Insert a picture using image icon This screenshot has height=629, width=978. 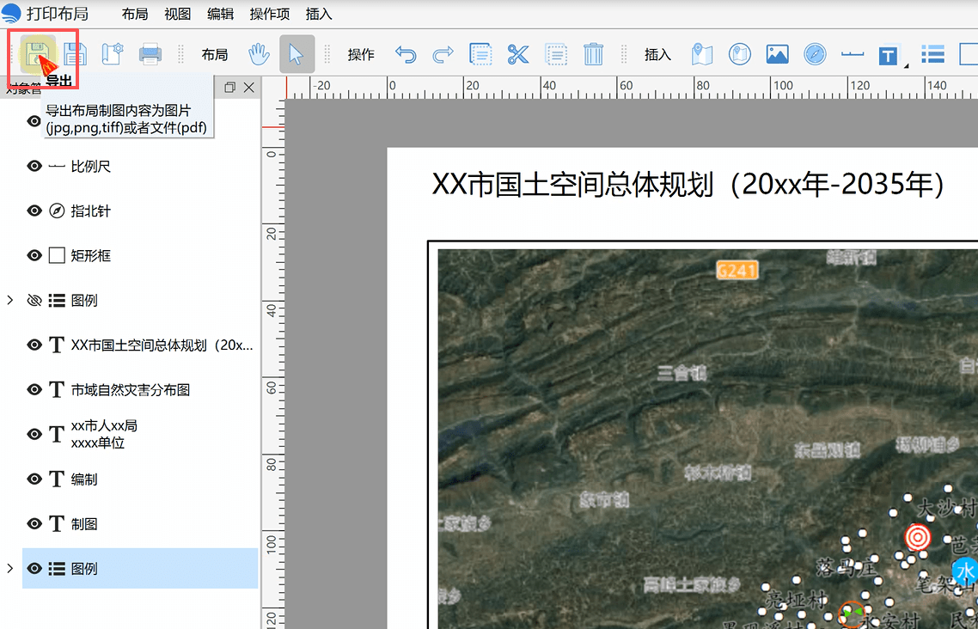[x=777, y=54]
